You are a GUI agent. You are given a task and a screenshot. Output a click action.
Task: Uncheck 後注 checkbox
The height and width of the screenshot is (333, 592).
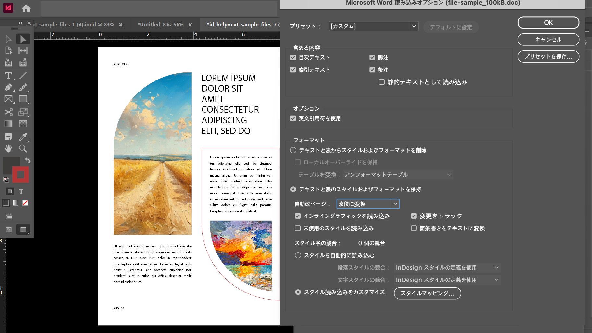point(372,70)
